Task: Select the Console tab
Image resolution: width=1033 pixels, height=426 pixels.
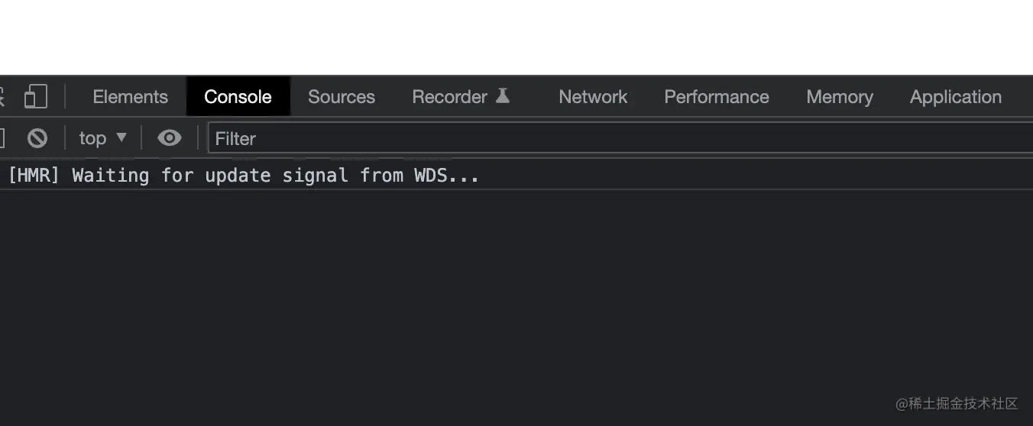Action: point(238,97)
